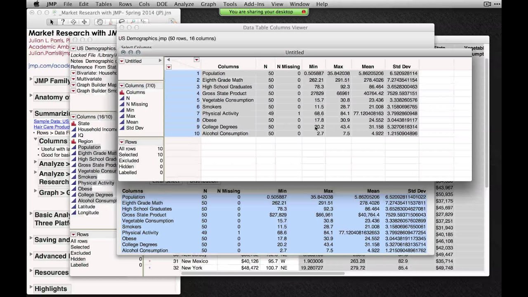Select the four-arrow move tool in toolbar

tap(84, 22)
